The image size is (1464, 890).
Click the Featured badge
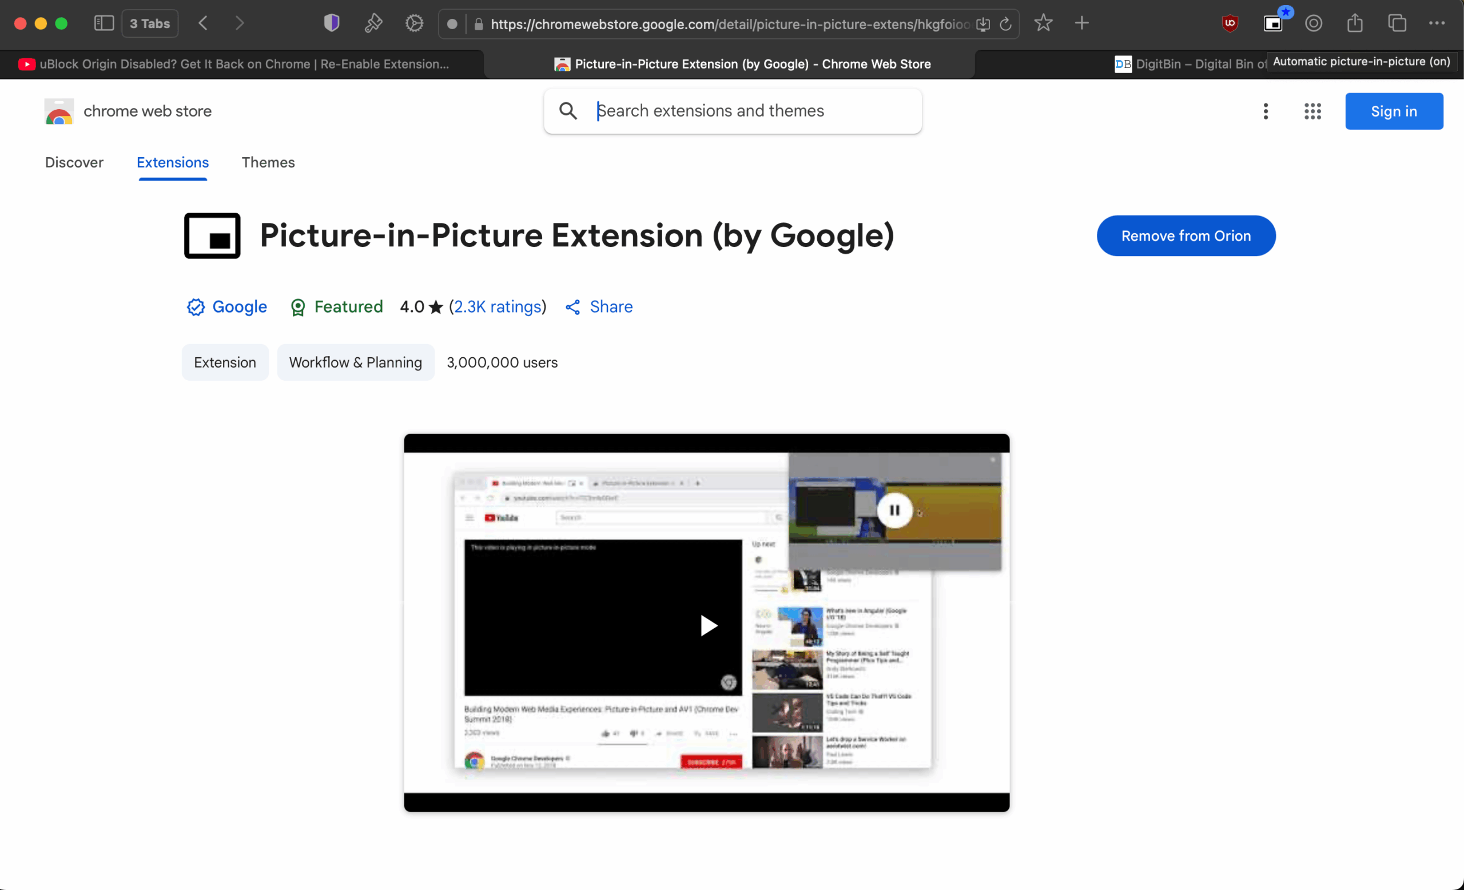coord(336,307)
